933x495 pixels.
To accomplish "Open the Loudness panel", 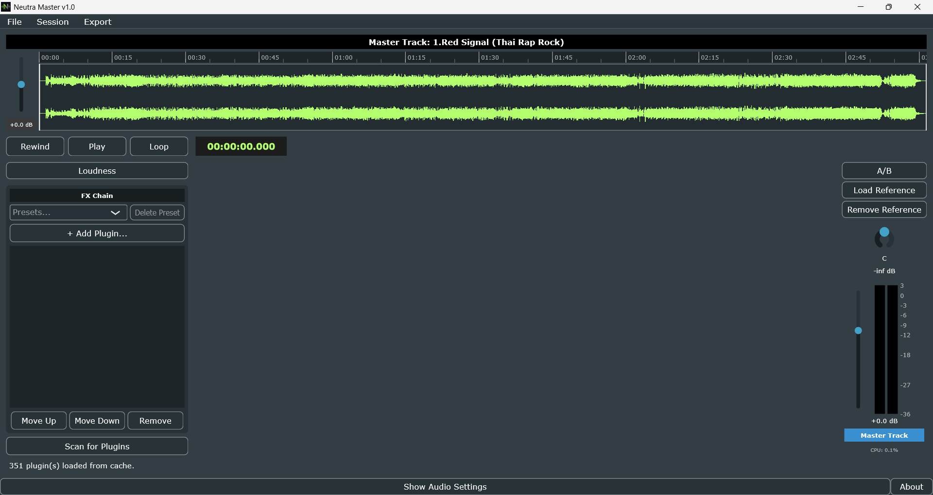I will (x=97, y=171).
